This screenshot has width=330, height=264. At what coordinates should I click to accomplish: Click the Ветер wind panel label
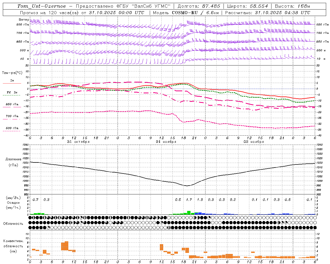pos(24,20)
